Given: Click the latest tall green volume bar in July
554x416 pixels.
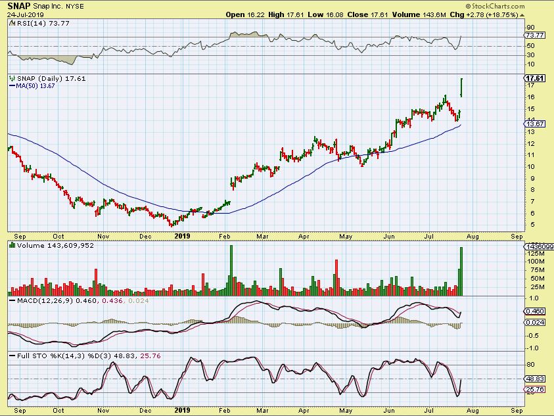Looking at the screenshot, I should 461,271.
